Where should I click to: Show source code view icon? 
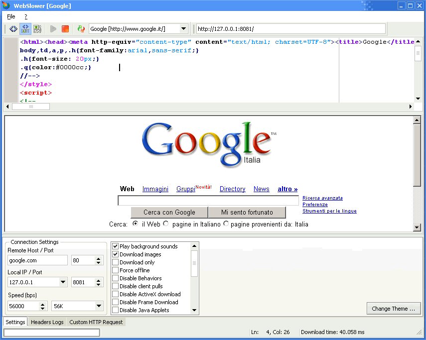[13, 29]
